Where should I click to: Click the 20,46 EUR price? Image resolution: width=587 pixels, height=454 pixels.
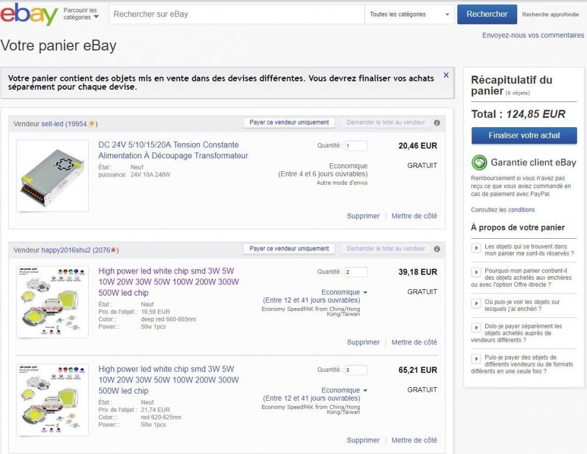tap(417, 146)
